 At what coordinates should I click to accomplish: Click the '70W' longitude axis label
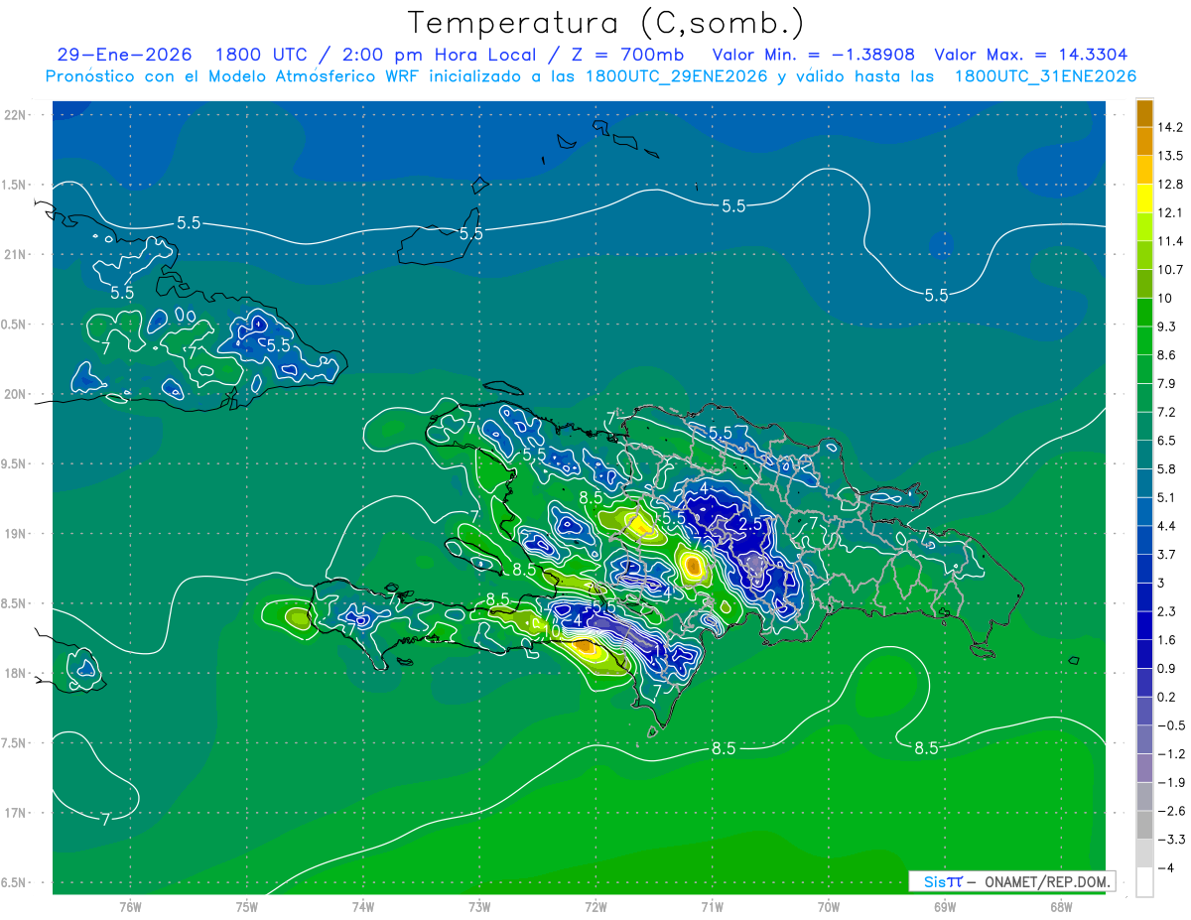[x=829, y=907]
